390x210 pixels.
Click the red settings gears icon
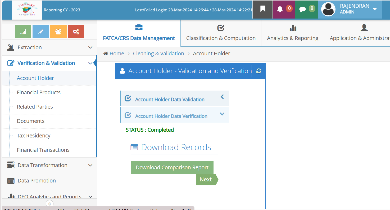click(76, 32)
